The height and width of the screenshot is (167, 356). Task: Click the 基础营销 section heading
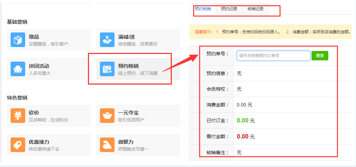coord(17,22)
